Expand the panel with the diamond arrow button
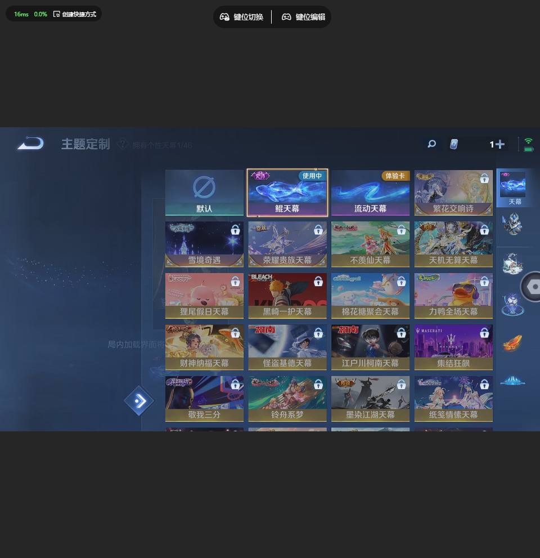 click(x=139, y=401)
